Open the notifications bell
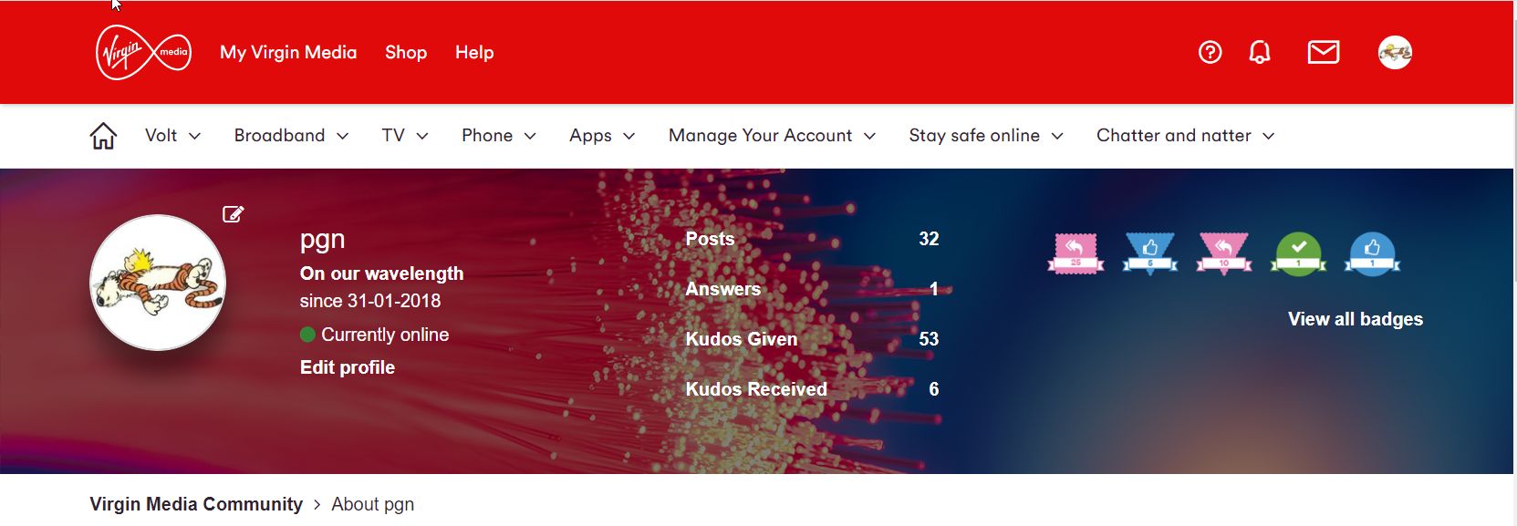Viewport: 1517px width, 526px height. pos(1259,53)
